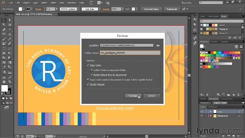Select the Paintbrush tool
The width and height of the screenshot is (245, 138).
(x=4, y=39)
